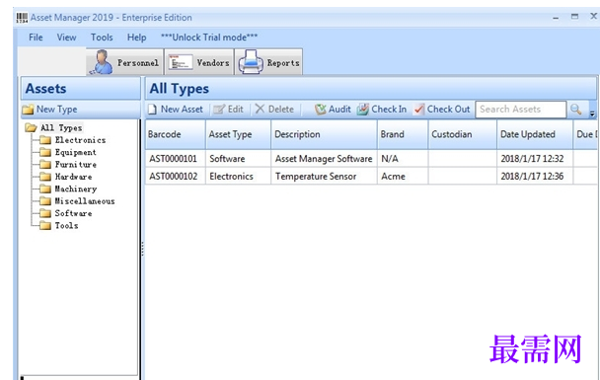Select Tools in the asset tree
600x380 pixels.
[66, 226]
